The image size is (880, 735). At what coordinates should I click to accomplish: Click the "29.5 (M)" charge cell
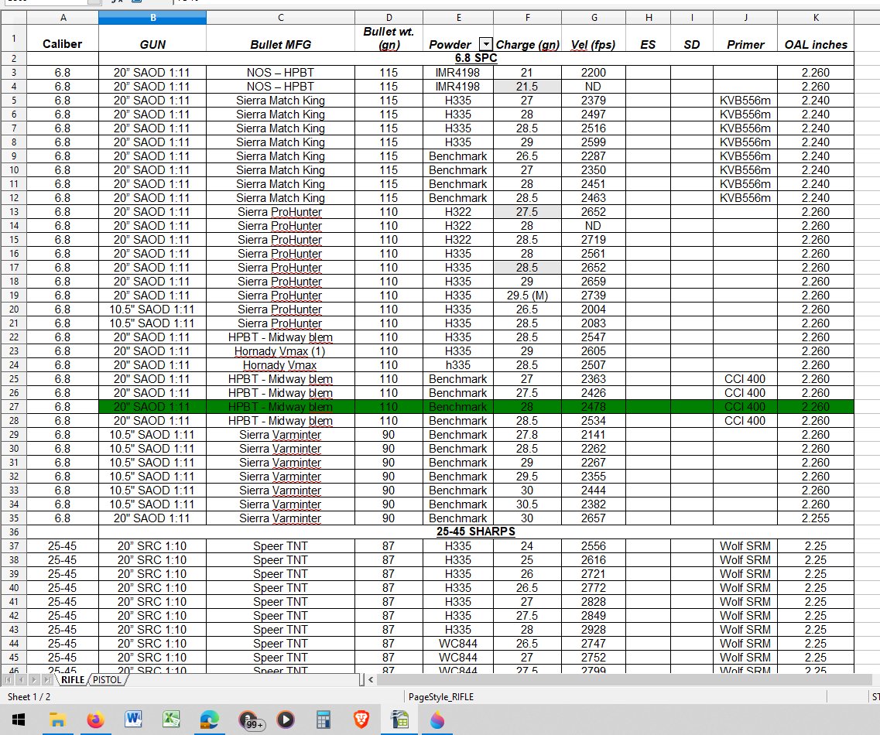coord(528,296)
